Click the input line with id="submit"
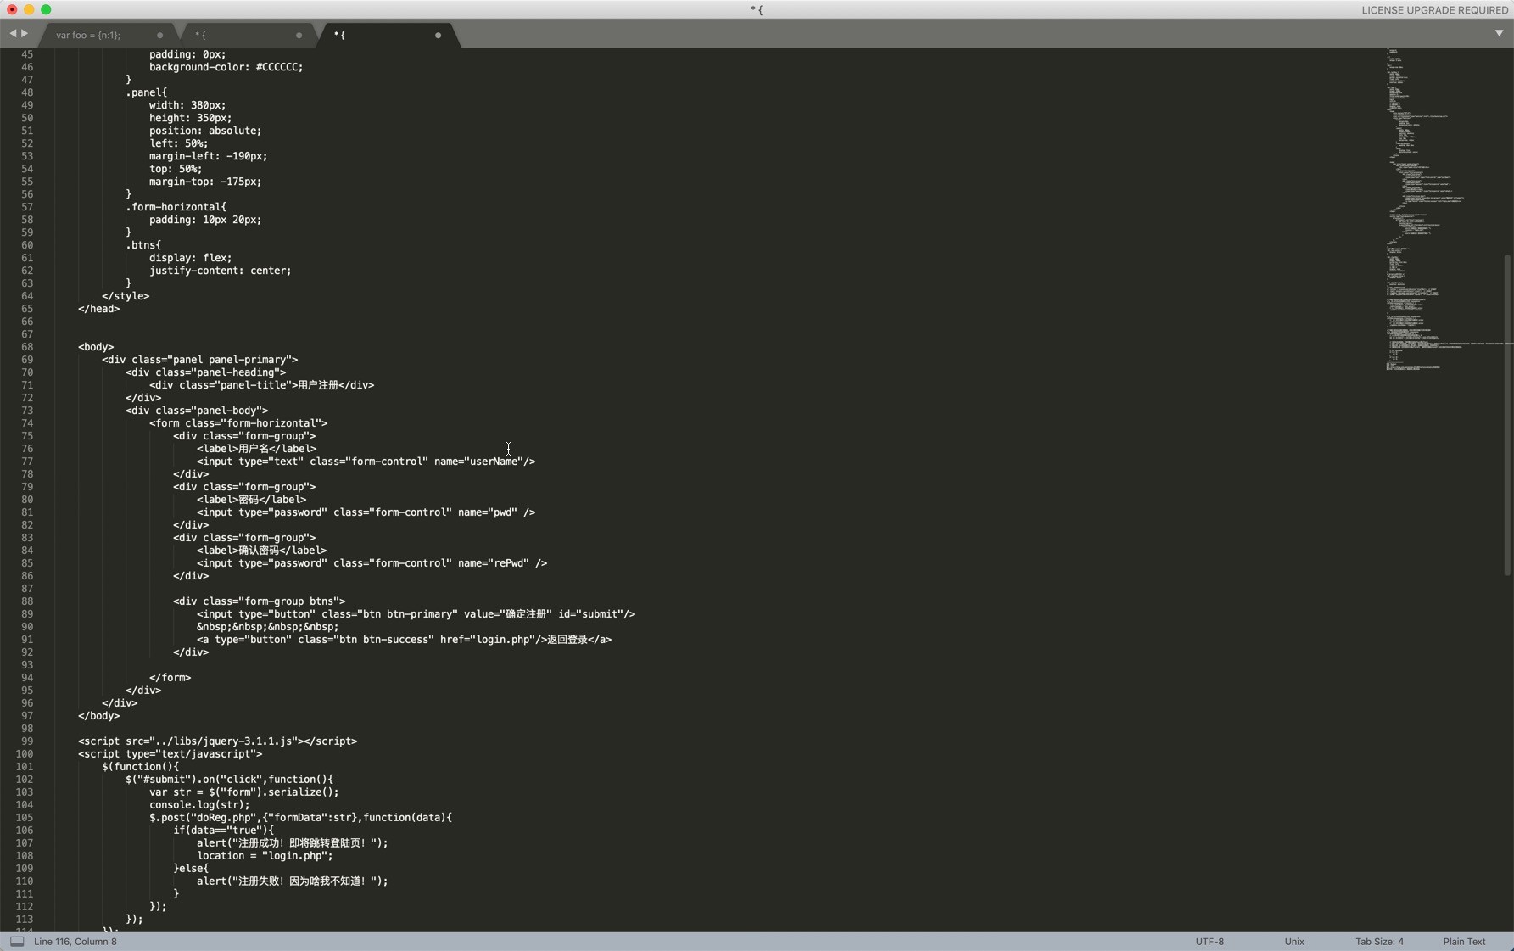The image size is (1514, 951). (x=416, y=614)
